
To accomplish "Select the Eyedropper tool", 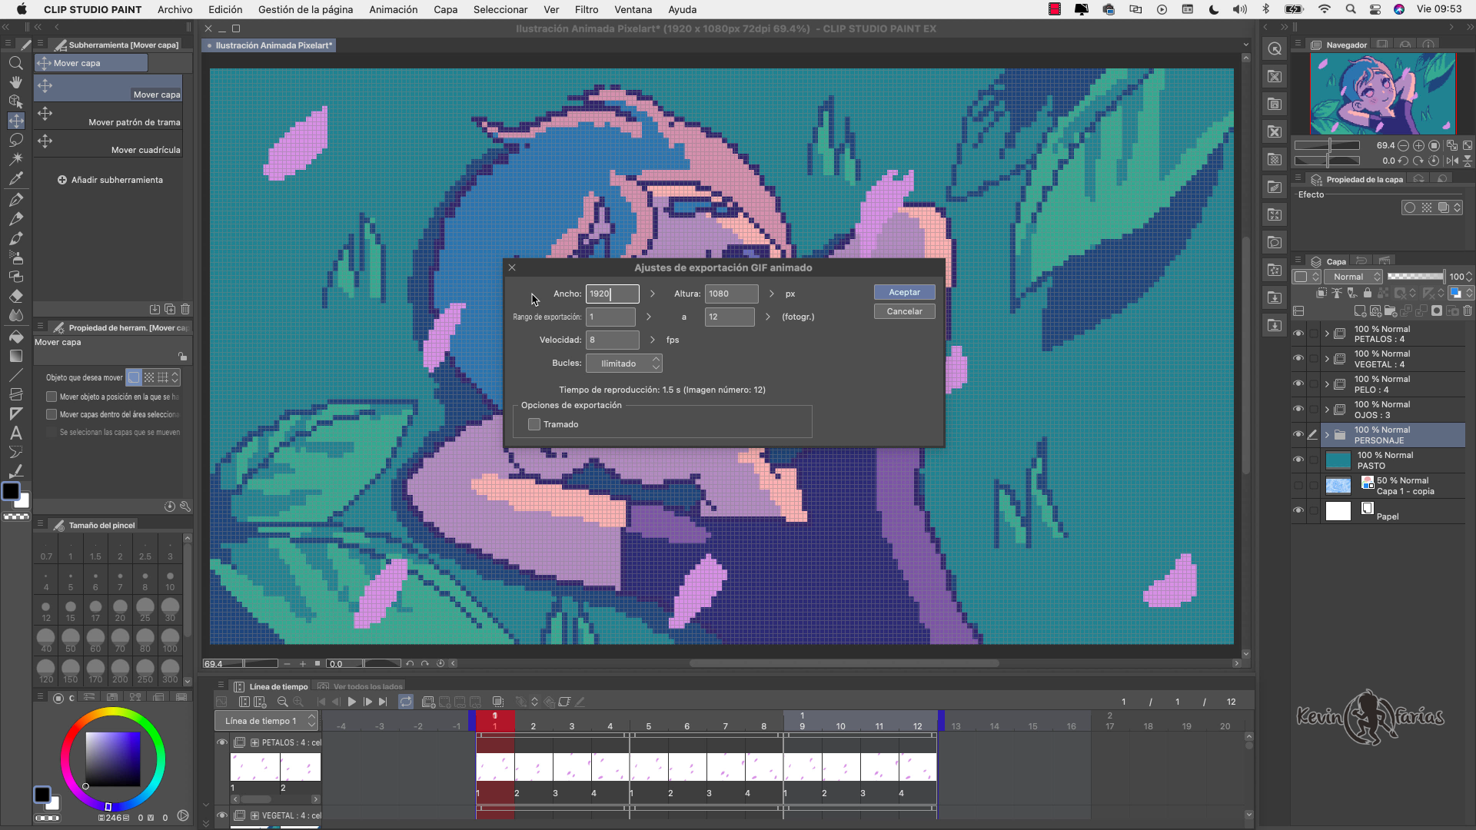I will click(15, 178).
